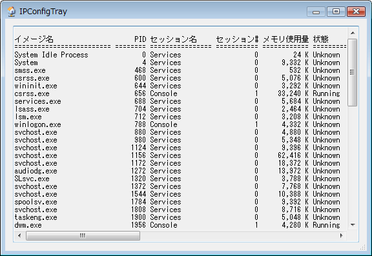Click wininit.exe in the process list

point(36,86)
